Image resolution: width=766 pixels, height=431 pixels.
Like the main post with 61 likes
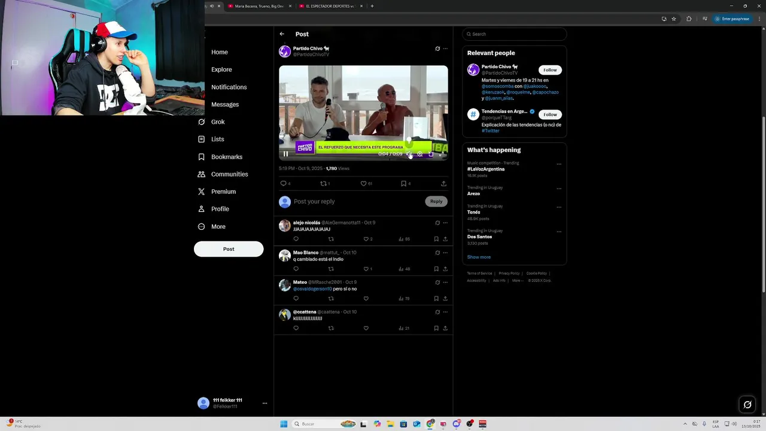click(363, 184)
